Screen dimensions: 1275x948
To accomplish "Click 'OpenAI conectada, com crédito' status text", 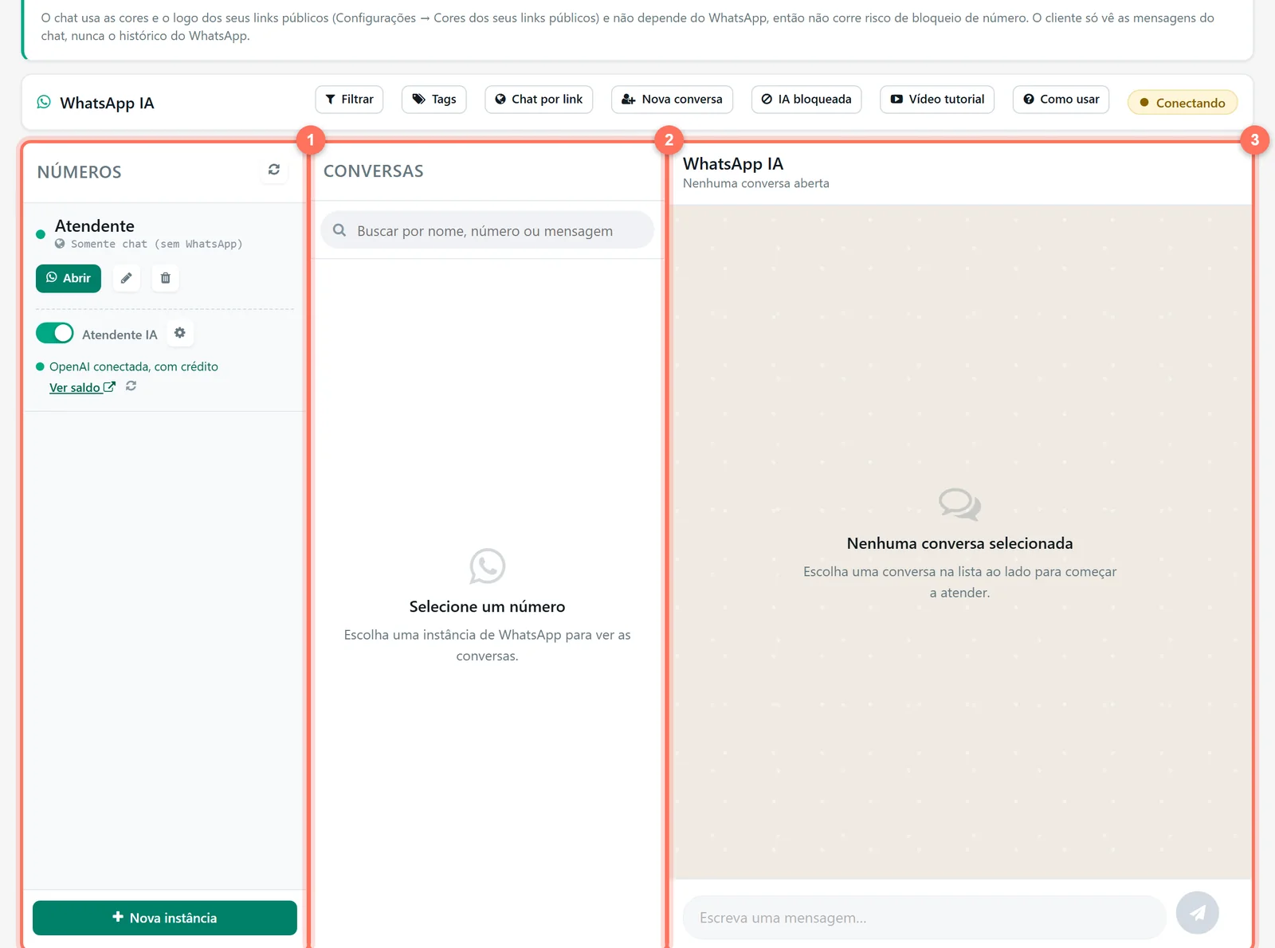I will (x=134, y=366).
